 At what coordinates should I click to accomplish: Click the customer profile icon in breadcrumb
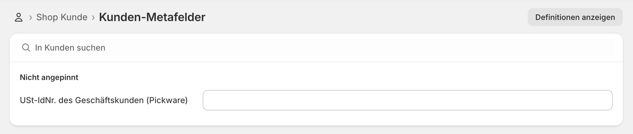19,17
